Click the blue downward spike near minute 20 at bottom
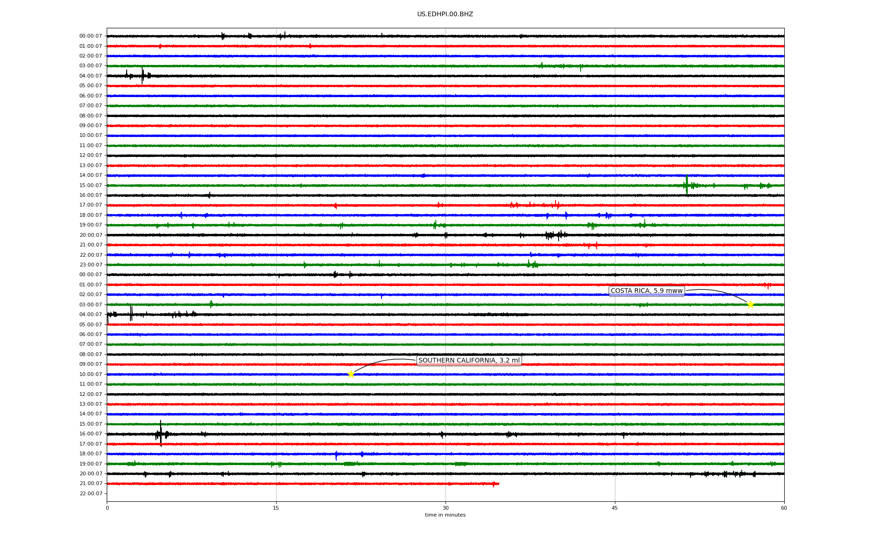This screenshot has width=891, height=557. (x=336, y=456)
